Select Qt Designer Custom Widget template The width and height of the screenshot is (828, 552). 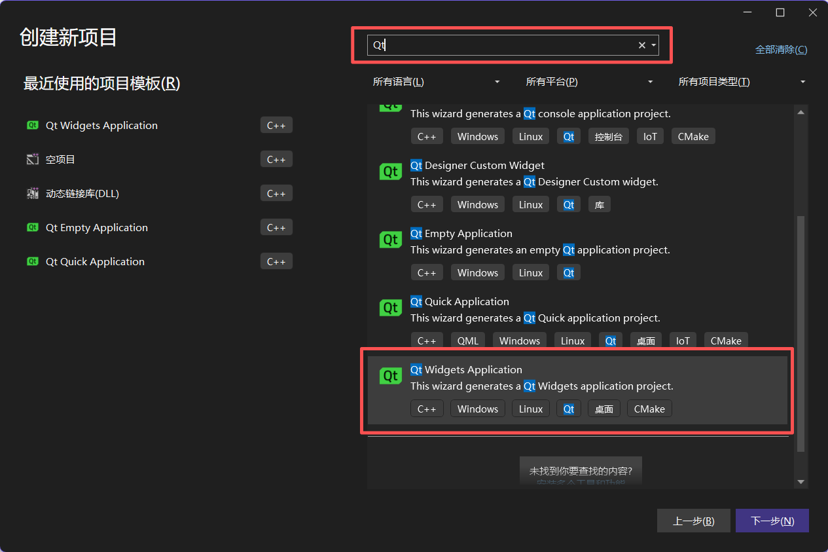click(x=577, y=186)
